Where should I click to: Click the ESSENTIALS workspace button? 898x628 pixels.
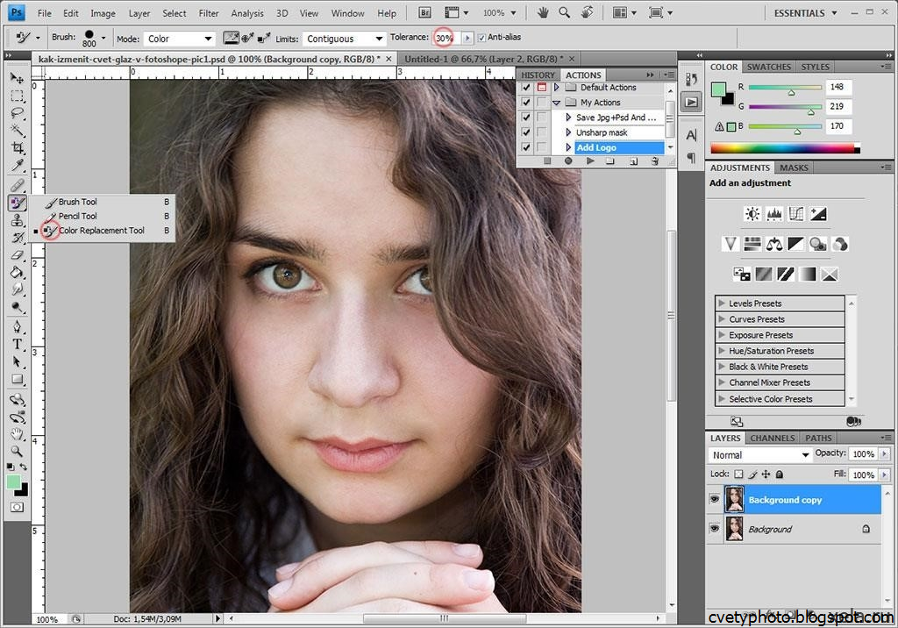(x=799, y=13)
